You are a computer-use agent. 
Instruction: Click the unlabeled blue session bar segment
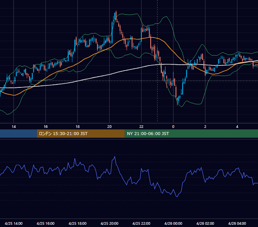pyautogui.click(x=19, y=134)
